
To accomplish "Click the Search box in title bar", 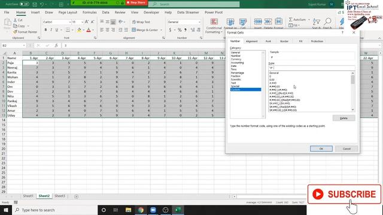I will tap(194, 4).
